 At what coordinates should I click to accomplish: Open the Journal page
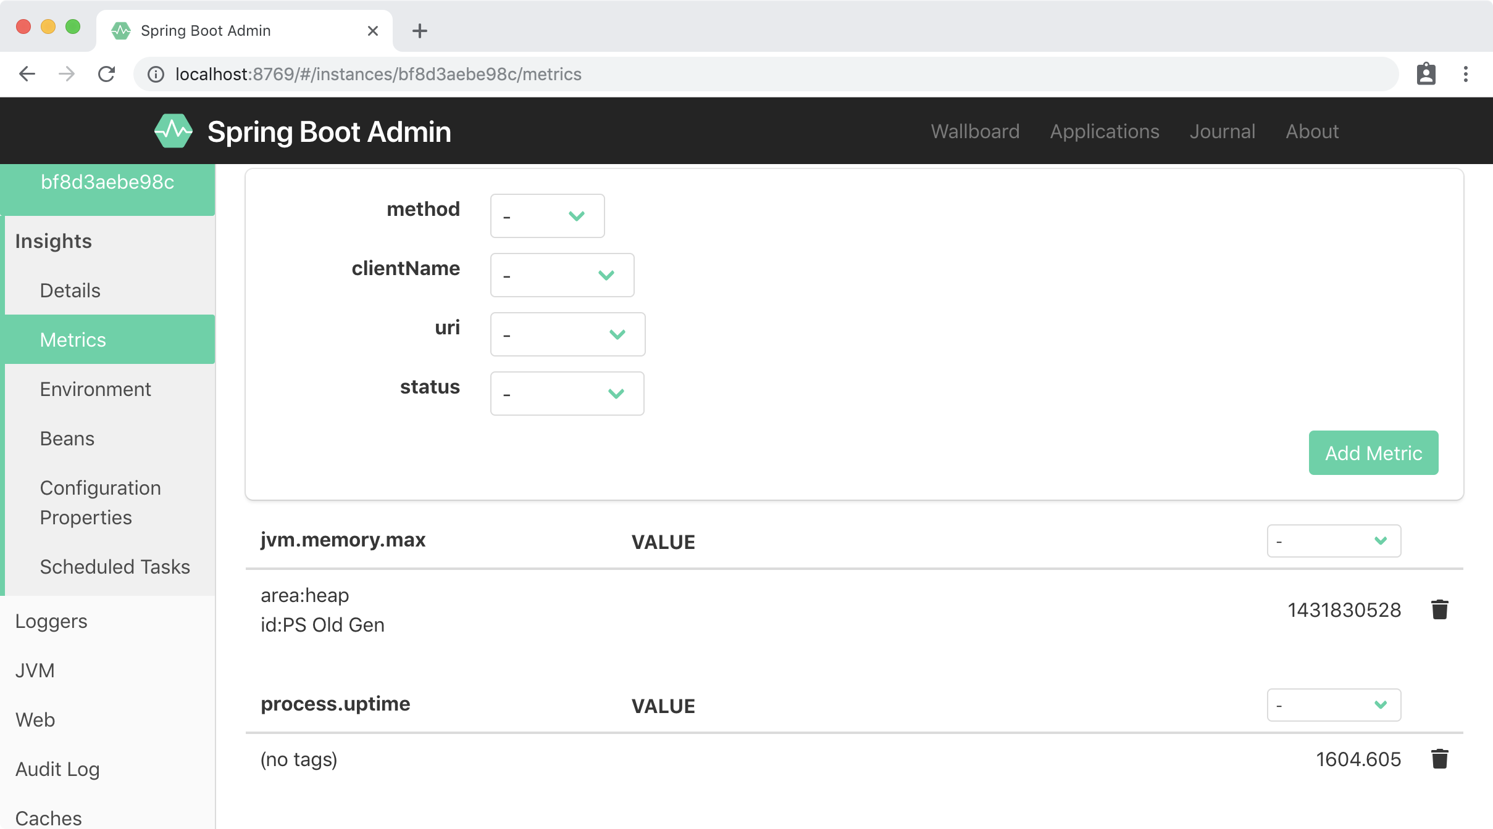point(1223,131)
